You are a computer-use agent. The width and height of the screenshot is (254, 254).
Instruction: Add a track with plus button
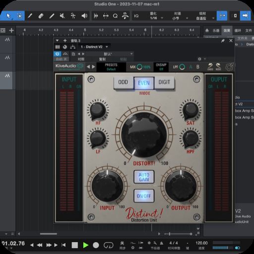[x=11, y=30]
